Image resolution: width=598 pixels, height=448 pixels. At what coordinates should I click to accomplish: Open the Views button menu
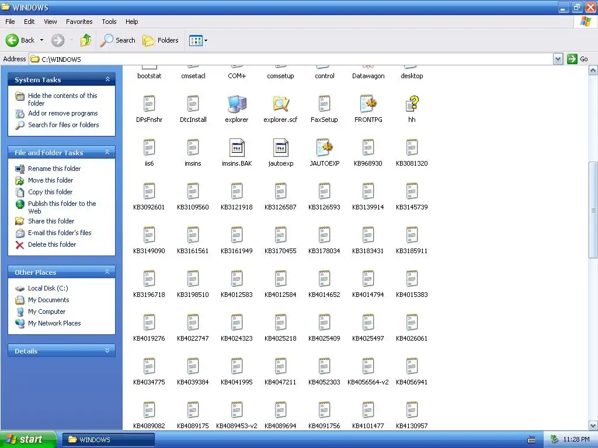click(199, 40)
